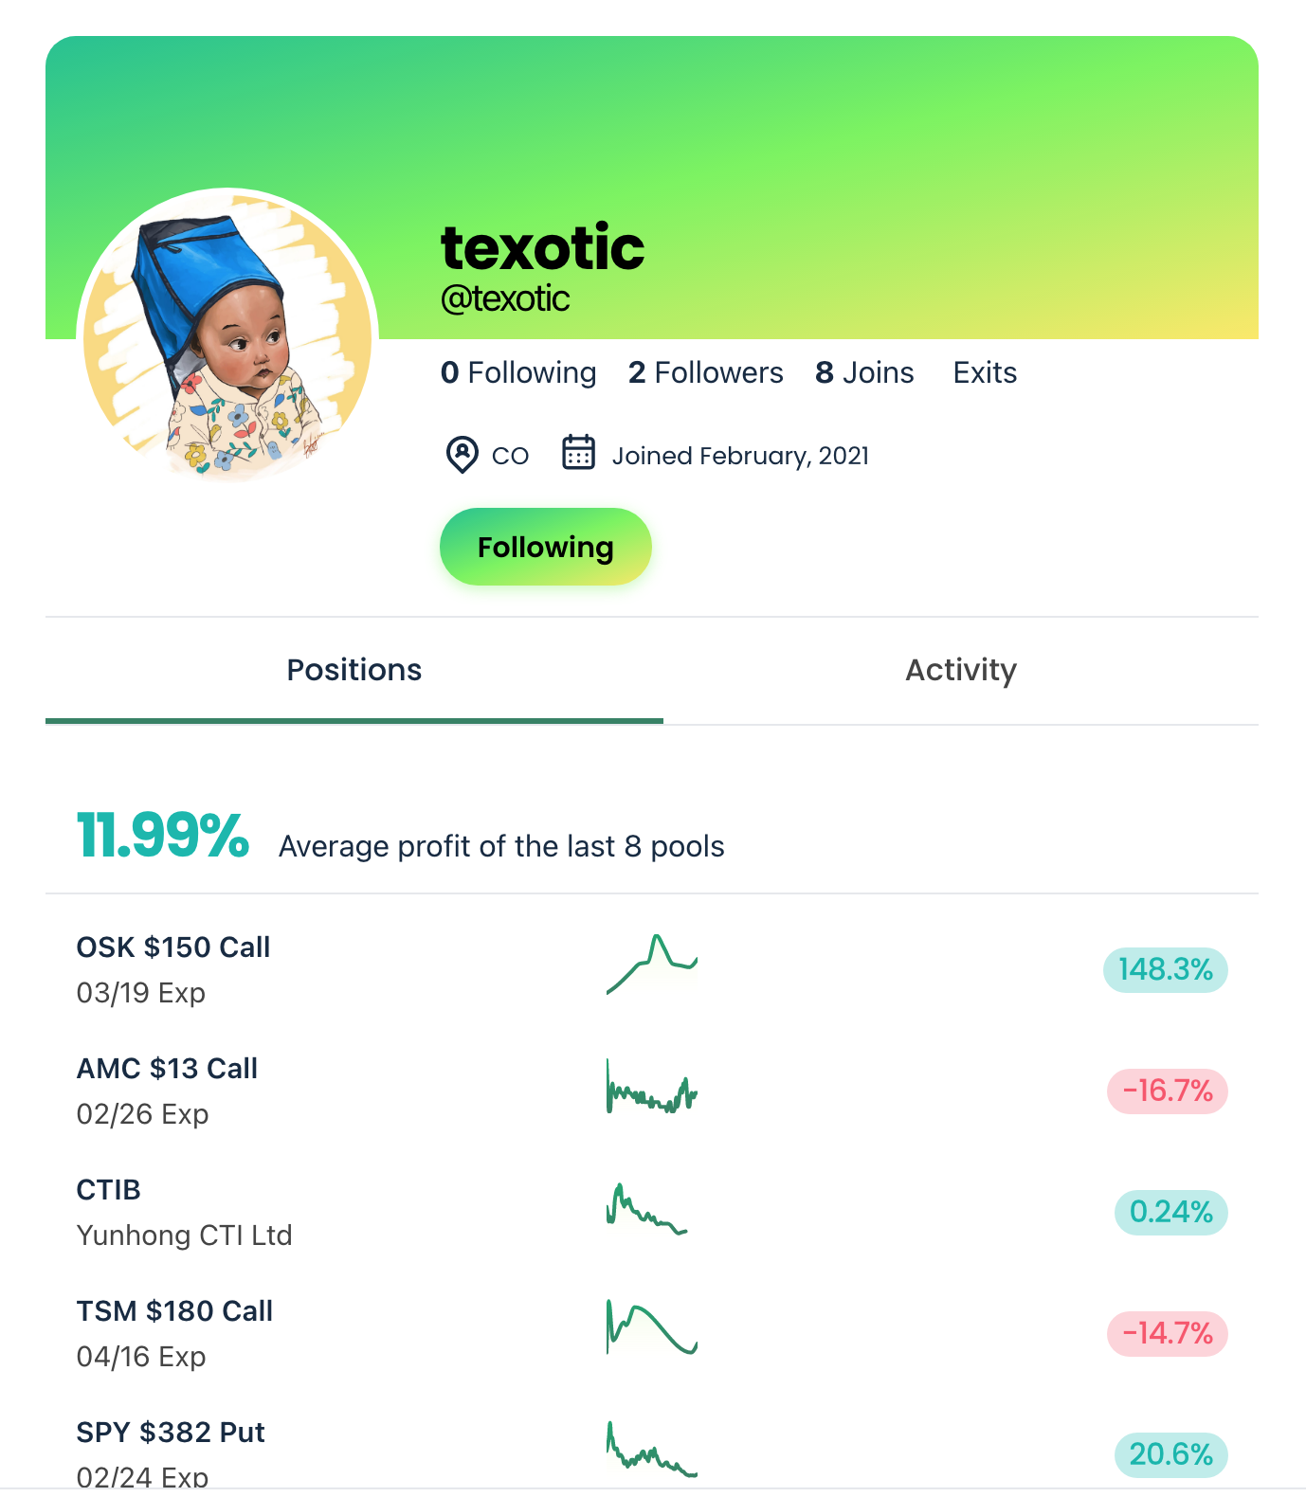Select the Positions tab

[x=354, y=670]
